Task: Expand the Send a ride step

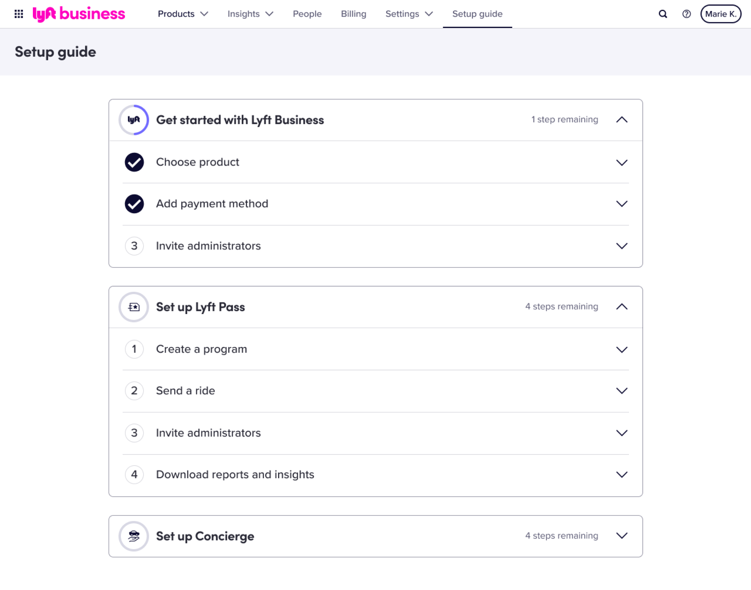Action: [621, 391]
